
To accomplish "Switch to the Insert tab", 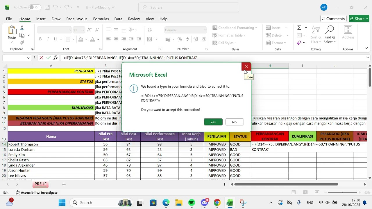I will tap(41, 19).
